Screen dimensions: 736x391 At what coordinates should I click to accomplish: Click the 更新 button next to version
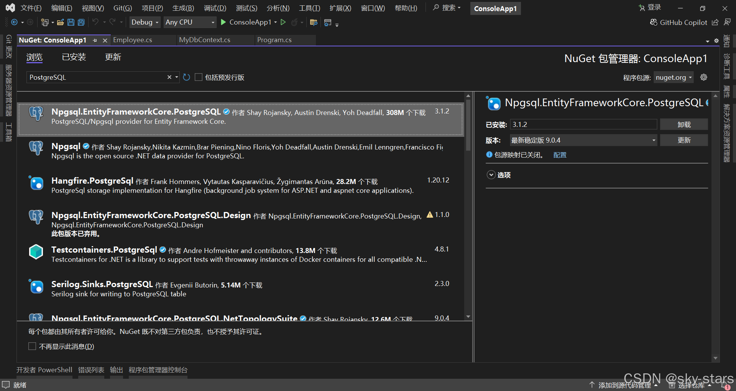(684, 140)
